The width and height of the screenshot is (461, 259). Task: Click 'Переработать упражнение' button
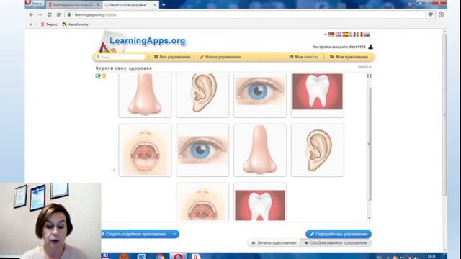click(339, 234)
